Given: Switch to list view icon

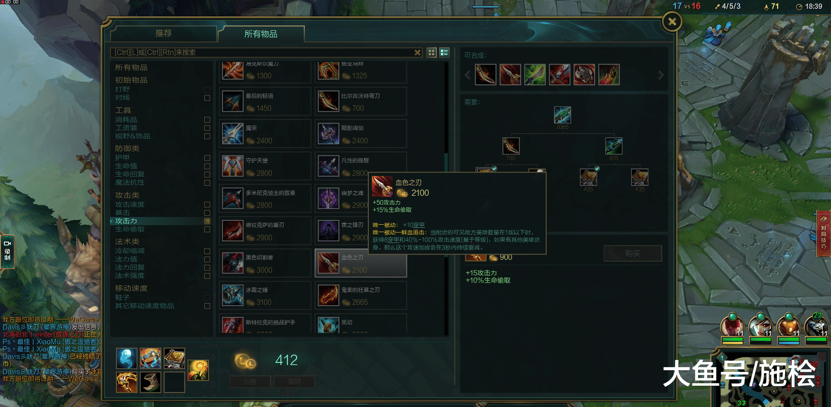Looking at the screenshot, I should pyautogui.click(x=444, y=52).
